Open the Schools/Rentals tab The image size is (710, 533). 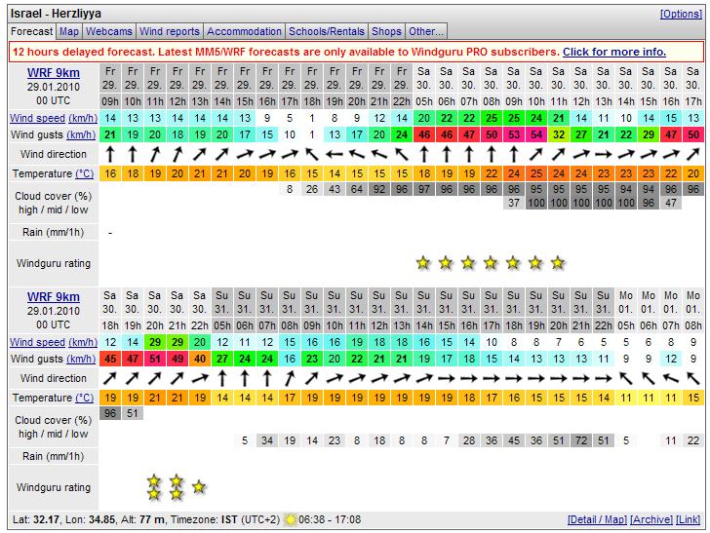click(327, 31)
